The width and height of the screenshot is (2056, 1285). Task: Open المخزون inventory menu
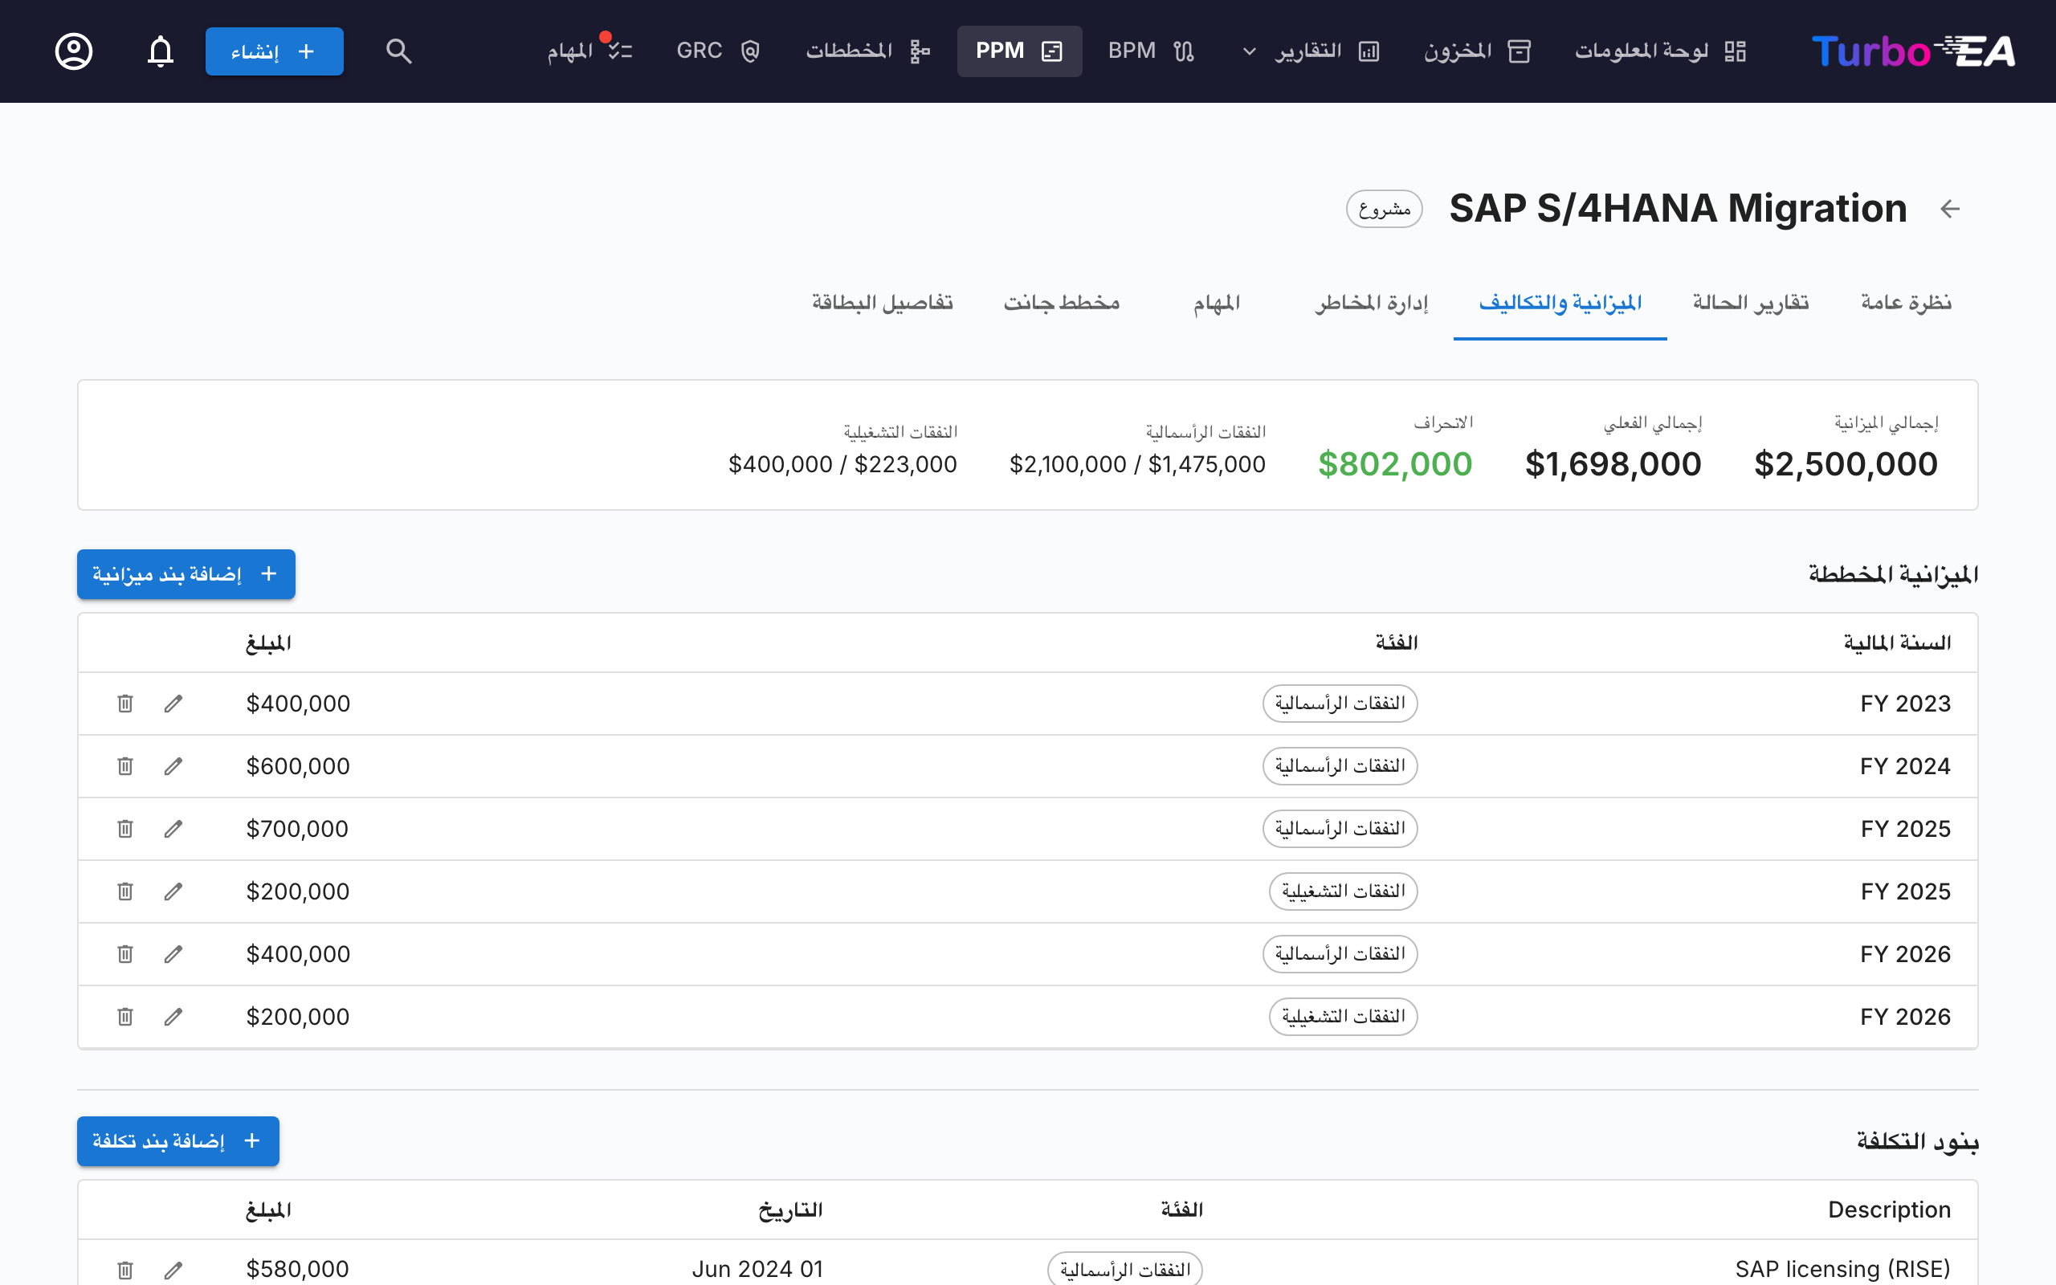point(1478,51)
